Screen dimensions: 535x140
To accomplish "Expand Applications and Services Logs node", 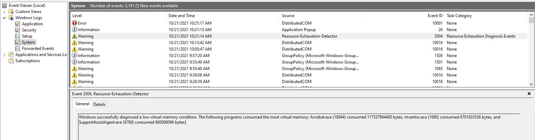I will point(4,55).
